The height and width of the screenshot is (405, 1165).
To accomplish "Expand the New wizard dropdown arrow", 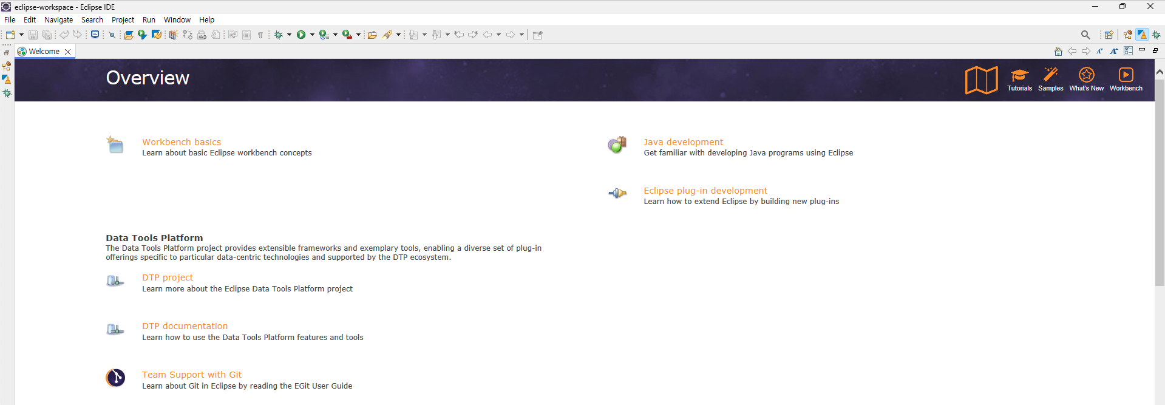I will coord(21,35).
